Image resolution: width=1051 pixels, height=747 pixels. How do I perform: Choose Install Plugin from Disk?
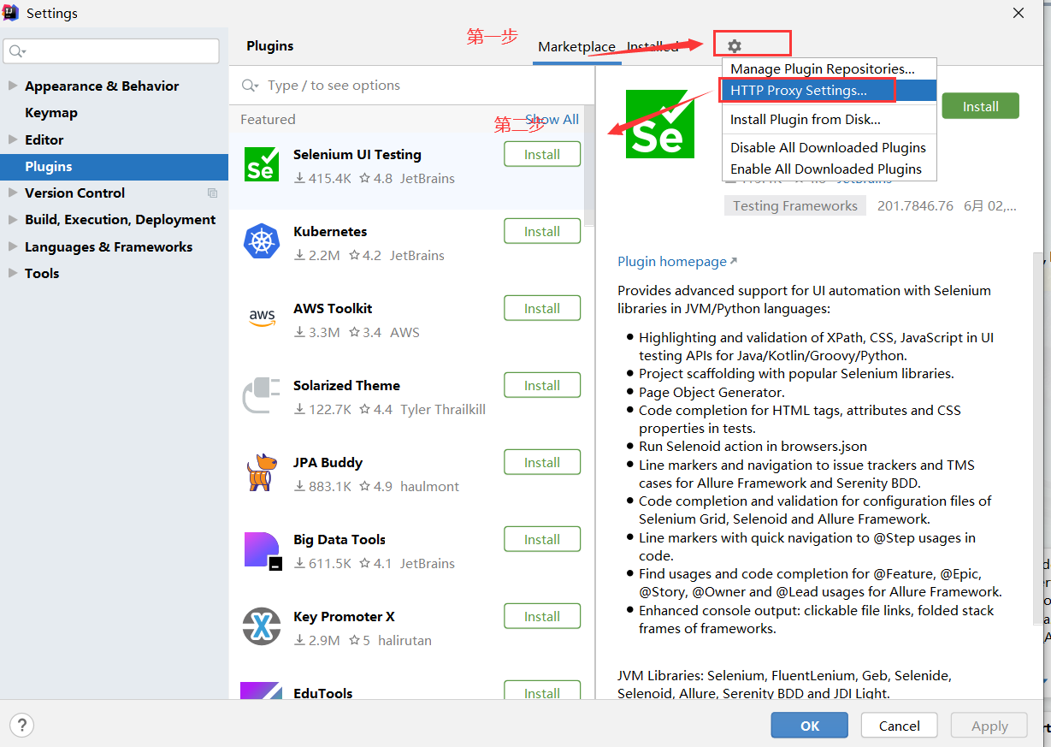[x=830, y=120]
